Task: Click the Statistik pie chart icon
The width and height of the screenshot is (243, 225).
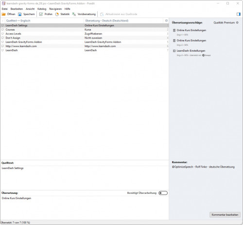Action: (57, 14)
